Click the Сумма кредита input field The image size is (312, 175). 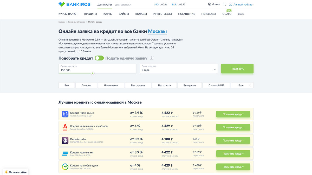pyautogui.click(x=97, y=68)
